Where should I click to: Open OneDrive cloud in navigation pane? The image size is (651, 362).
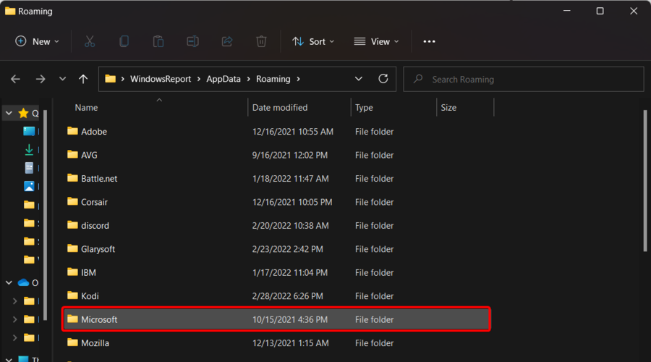24,282
